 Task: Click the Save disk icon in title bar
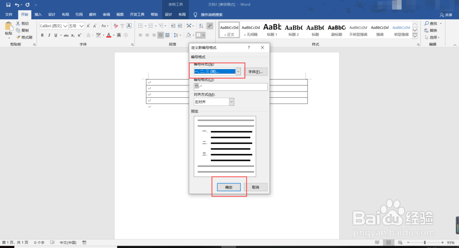click(x=8, y=5)
